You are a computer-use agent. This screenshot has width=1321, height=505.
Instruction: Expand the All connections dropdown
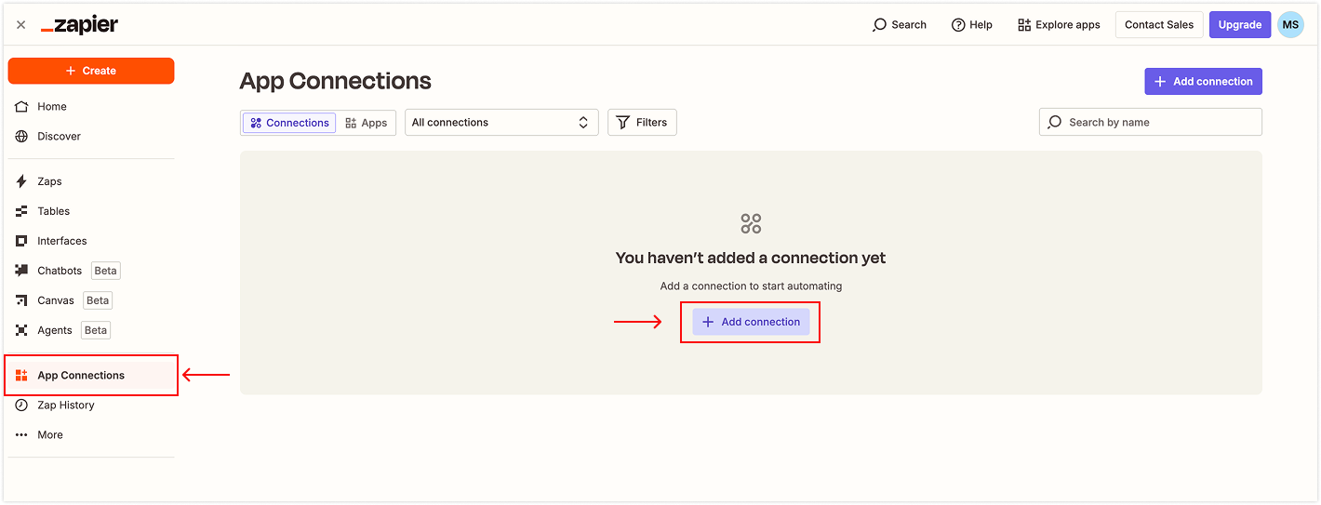(501, 123)
